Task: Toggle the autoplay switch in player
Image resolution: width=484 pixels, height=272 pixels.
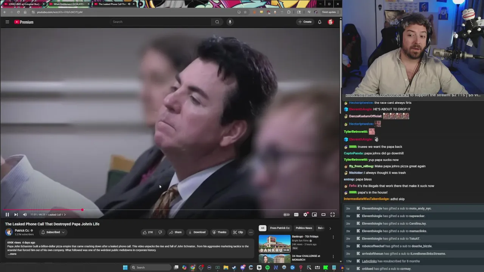Action: pos(287,215)
